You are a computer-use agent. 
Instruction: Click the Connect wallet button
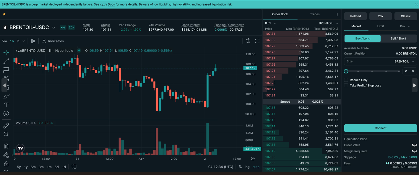coord(381,128)
